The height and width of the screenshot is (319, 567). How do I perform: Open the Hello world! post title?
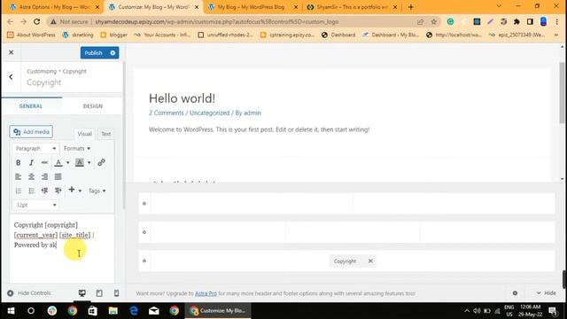pyautogui.click(x=182, y=98)
